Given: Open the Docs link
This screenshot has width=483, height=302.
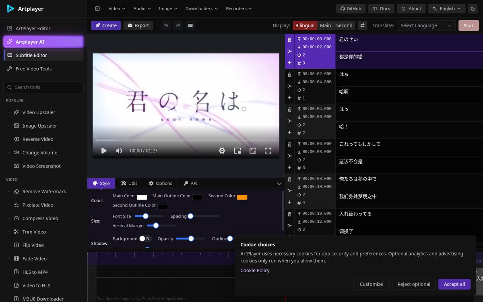Looking at the screenshot, I should click(x=381, y=8).
